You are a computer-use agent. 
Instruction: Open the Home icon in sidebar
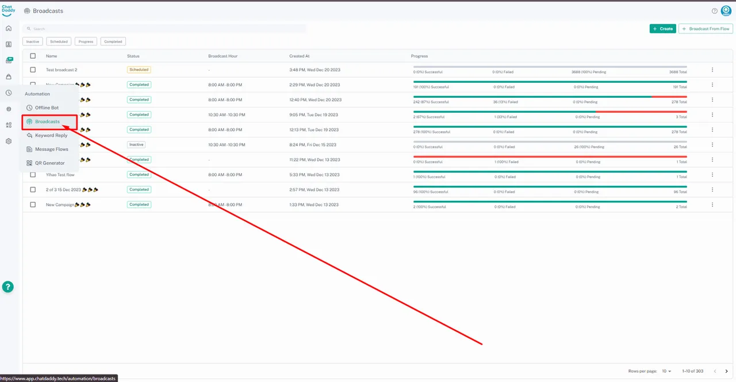point(9,28)
